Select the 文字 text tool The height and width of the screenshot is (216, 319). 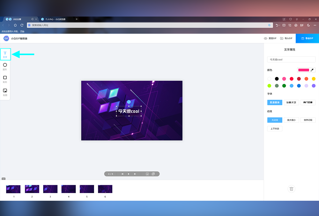click(5, 54)
